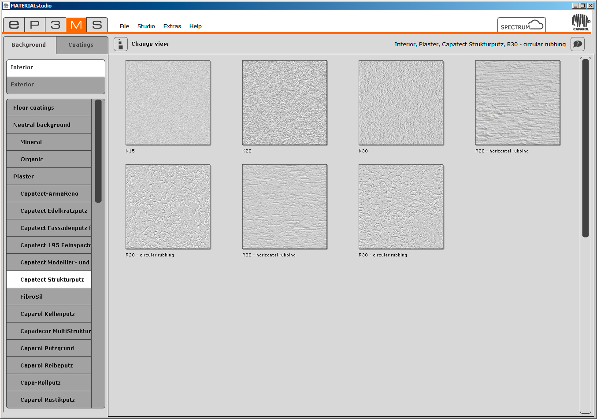Expand the Neutral background category
This screenshot has width=597, height=419.
pyautogui.click(x=49, y=125)
